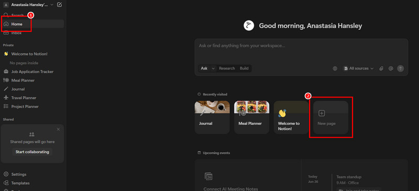Click the waving hand icon beside Welcome to Notion!

pyautogui.click(x=6, y=54)
